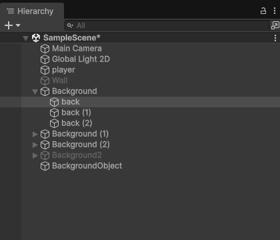Open the SampleScene options kebab menu
The height and width of the screenshot is (240, 280).
point(275,38)
